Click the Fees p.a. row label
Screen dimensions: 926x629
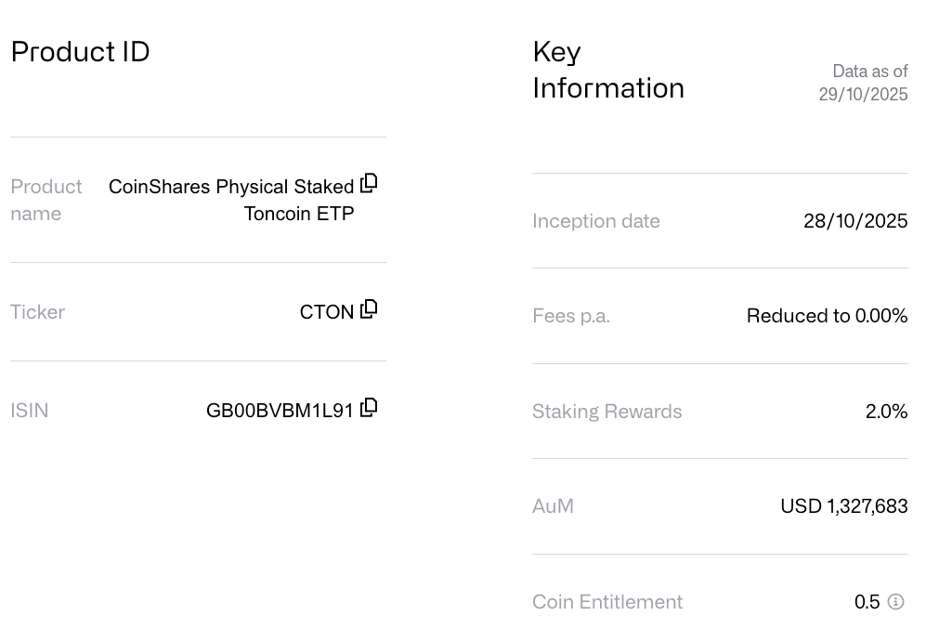pyautogui.click(x=570, y=316)
